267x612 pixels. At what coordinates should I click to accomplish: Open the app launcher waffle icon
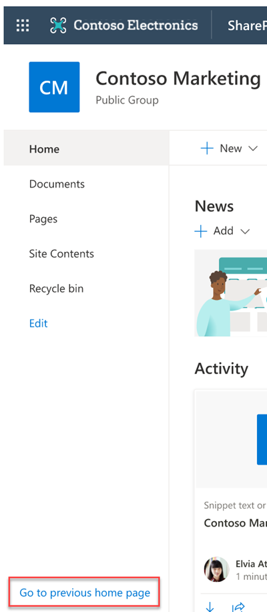click(x=23, y=26)
